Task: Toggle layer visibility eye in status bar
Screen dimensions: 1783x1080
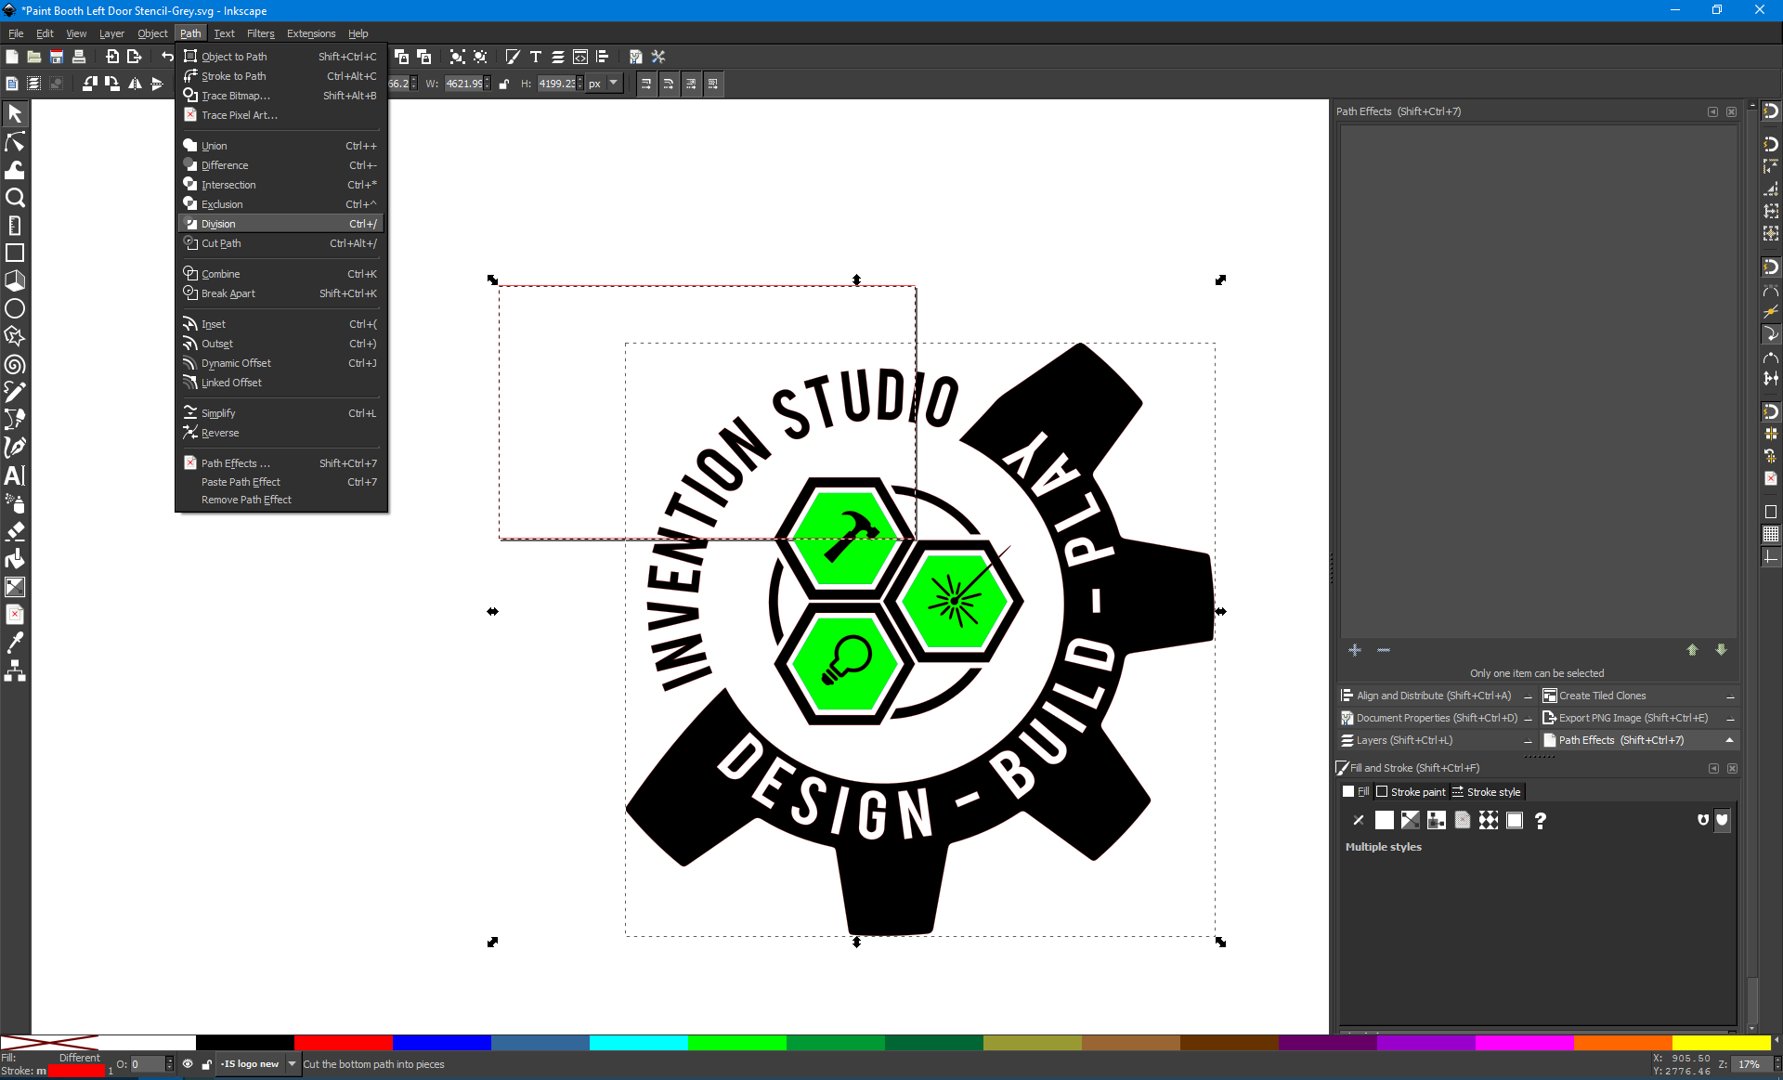Action: pos(188,1064)
